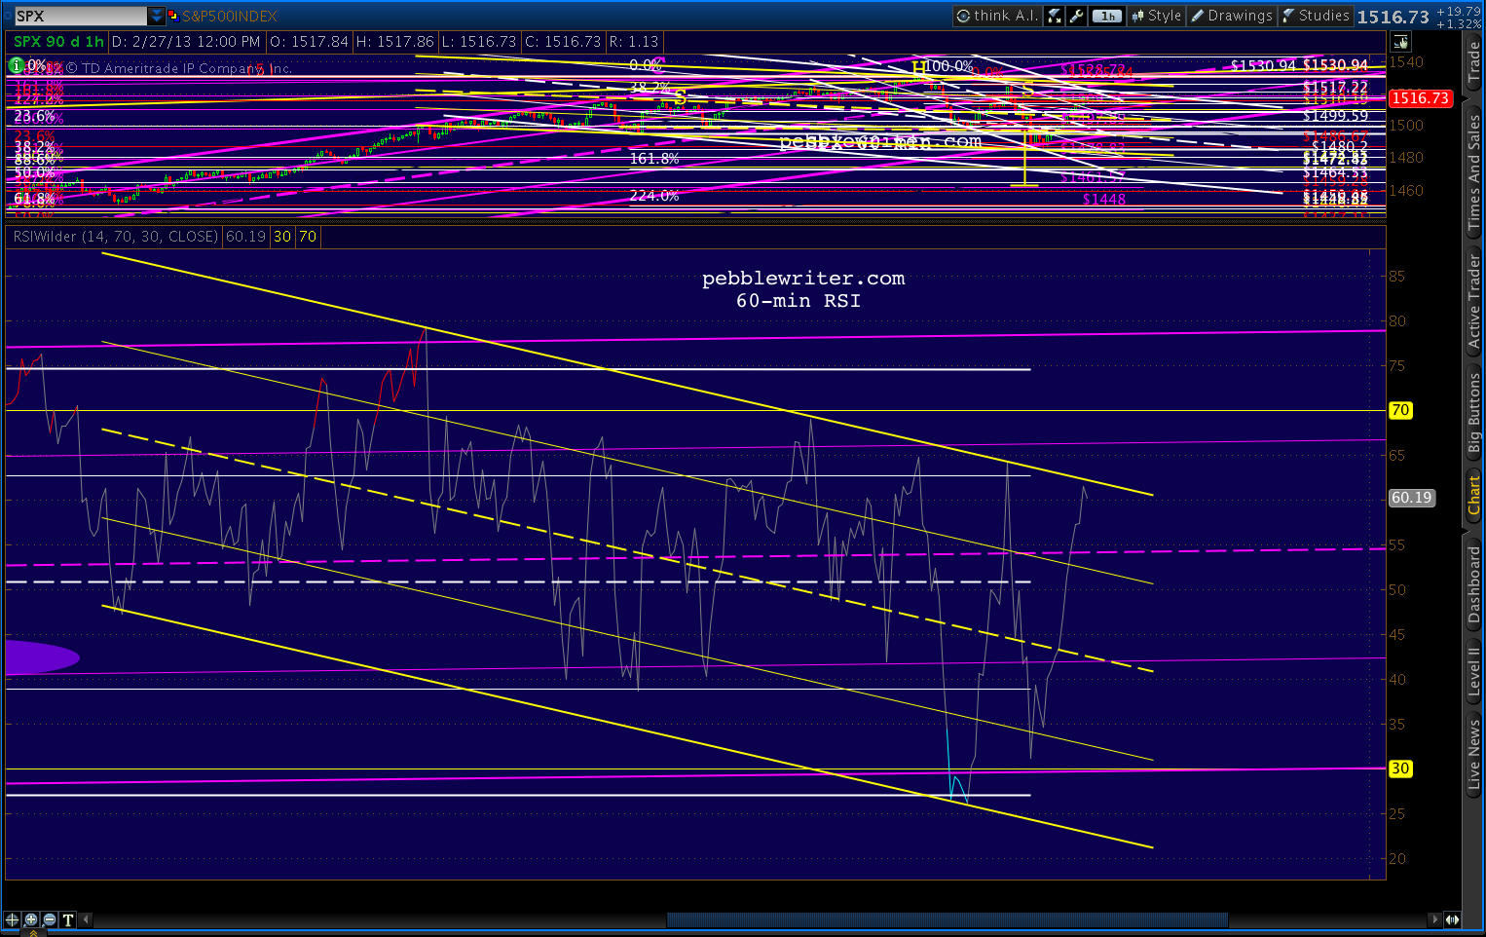Click the open price O: 1517.84
Screen dimensions: 1486x937
[309, 42]
